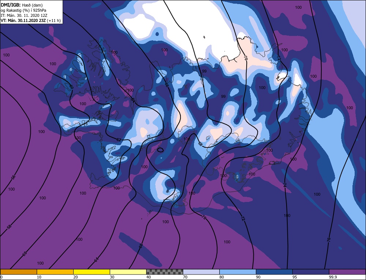Screen dimensions: 366x280
Task: Pick the light blue 80–90 legend swatch
Action: [238, 272]
